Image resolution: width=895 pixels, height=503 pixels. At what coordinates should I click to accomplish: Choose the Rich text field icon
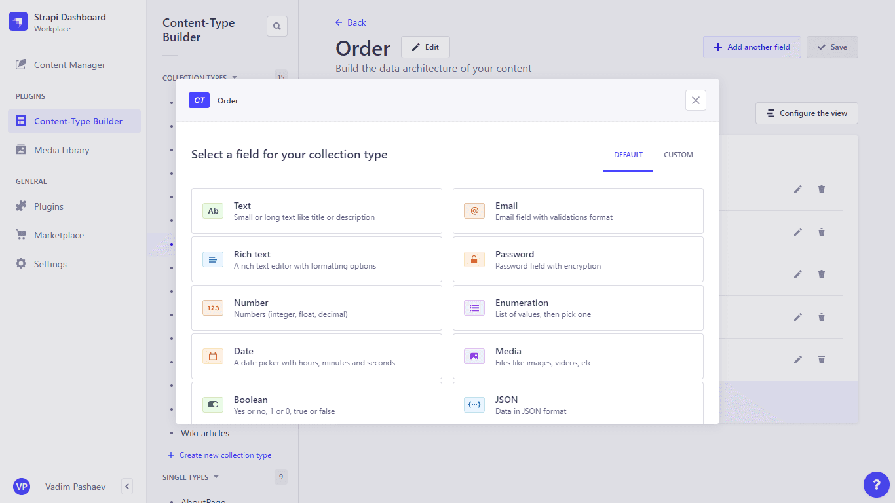213,259
